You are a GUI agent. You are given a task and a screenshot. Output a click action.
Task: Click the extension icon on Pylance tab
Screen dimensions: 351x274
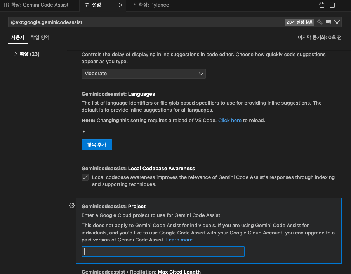[x=134, y=5]
